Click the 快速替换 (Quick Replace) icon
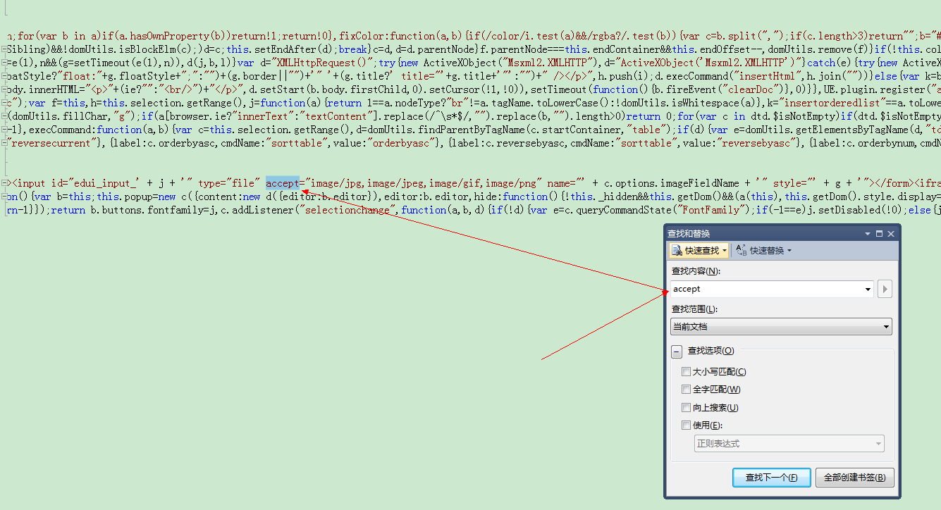The width and height of the screenshot is (941, 510). pos(742,250)
